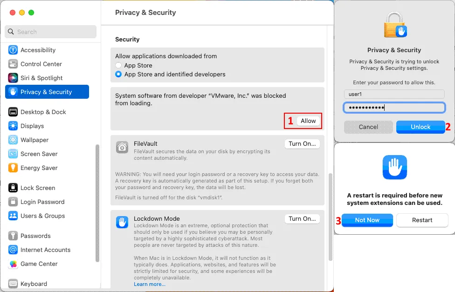This screenshot has width=455, height=292.
Task: Open Displays settings in sidebar
Action: pos(32,126)
